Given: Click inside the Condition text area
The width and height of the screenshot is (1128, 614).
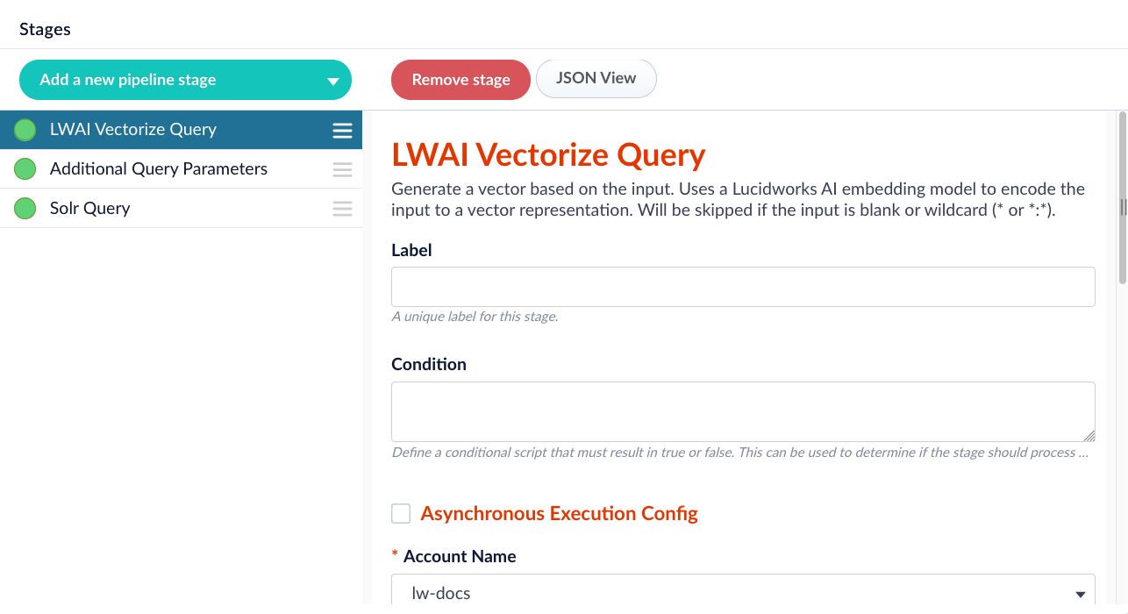Looking at the screenshot, I should pyautogui.click(x=743, y=411).
